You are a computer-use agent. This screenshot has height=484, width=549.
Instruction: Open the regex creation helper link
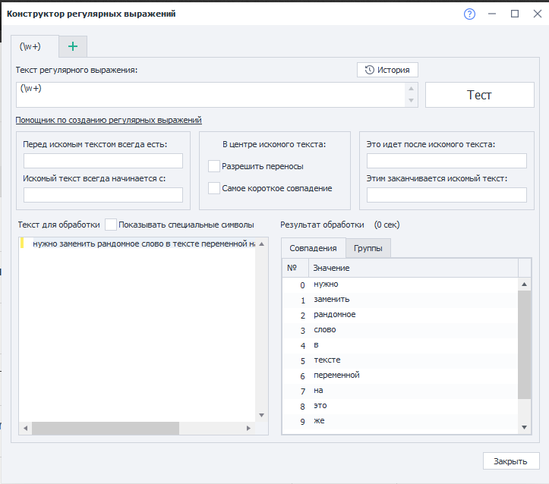[x=109, y=120]
